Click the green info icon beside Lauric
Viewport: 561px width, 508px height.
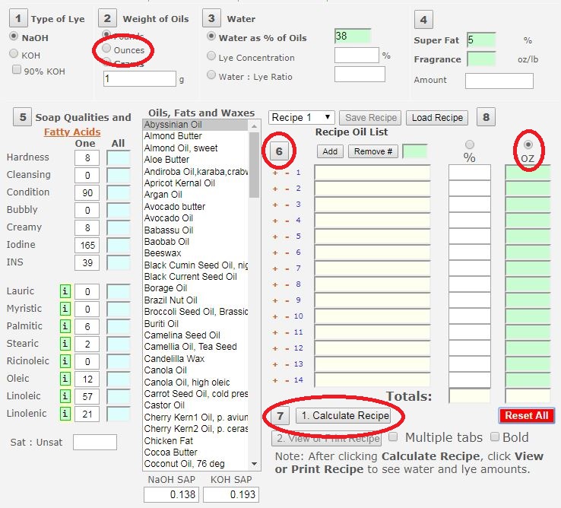tap(65, 292)
